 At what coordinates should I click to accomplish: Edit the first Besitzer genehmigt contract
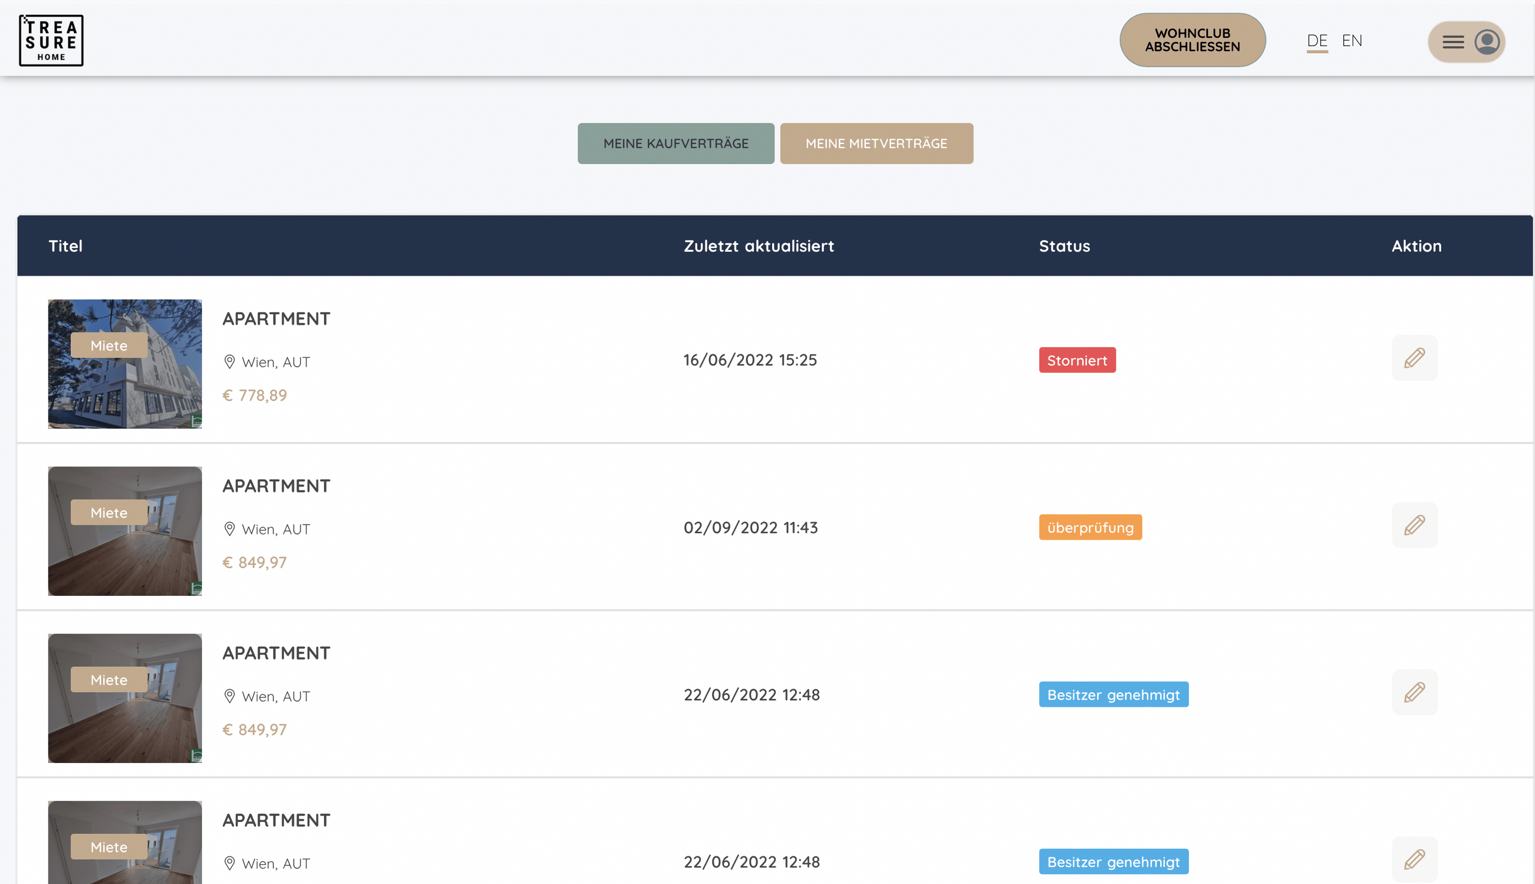coord(1414,692)
